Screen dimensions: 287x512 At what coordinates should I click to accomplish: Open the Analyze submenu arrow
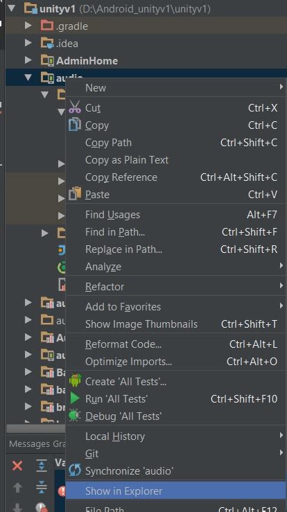pyautogui.click(x=281, y=266)
